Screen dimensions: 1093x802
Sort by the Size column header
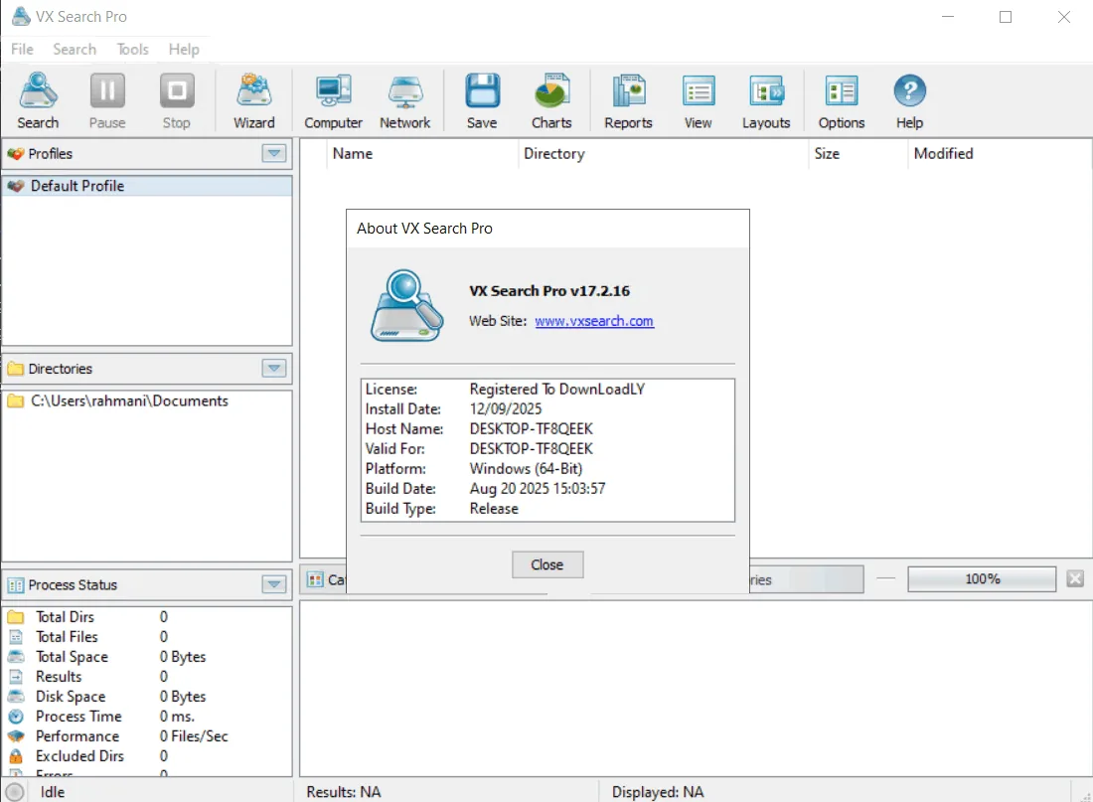pyautogui.click(x=859, y=153)
